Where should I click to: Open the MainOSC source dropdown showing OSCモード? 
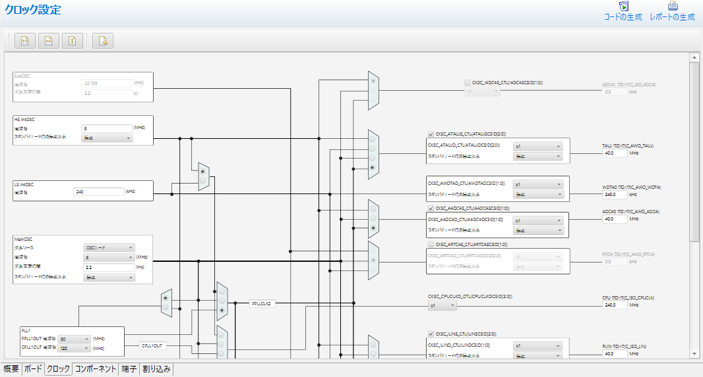(108, 247)
